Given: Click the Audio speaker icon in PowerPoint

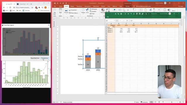Looking at the screenshot, I should [169, 10].
